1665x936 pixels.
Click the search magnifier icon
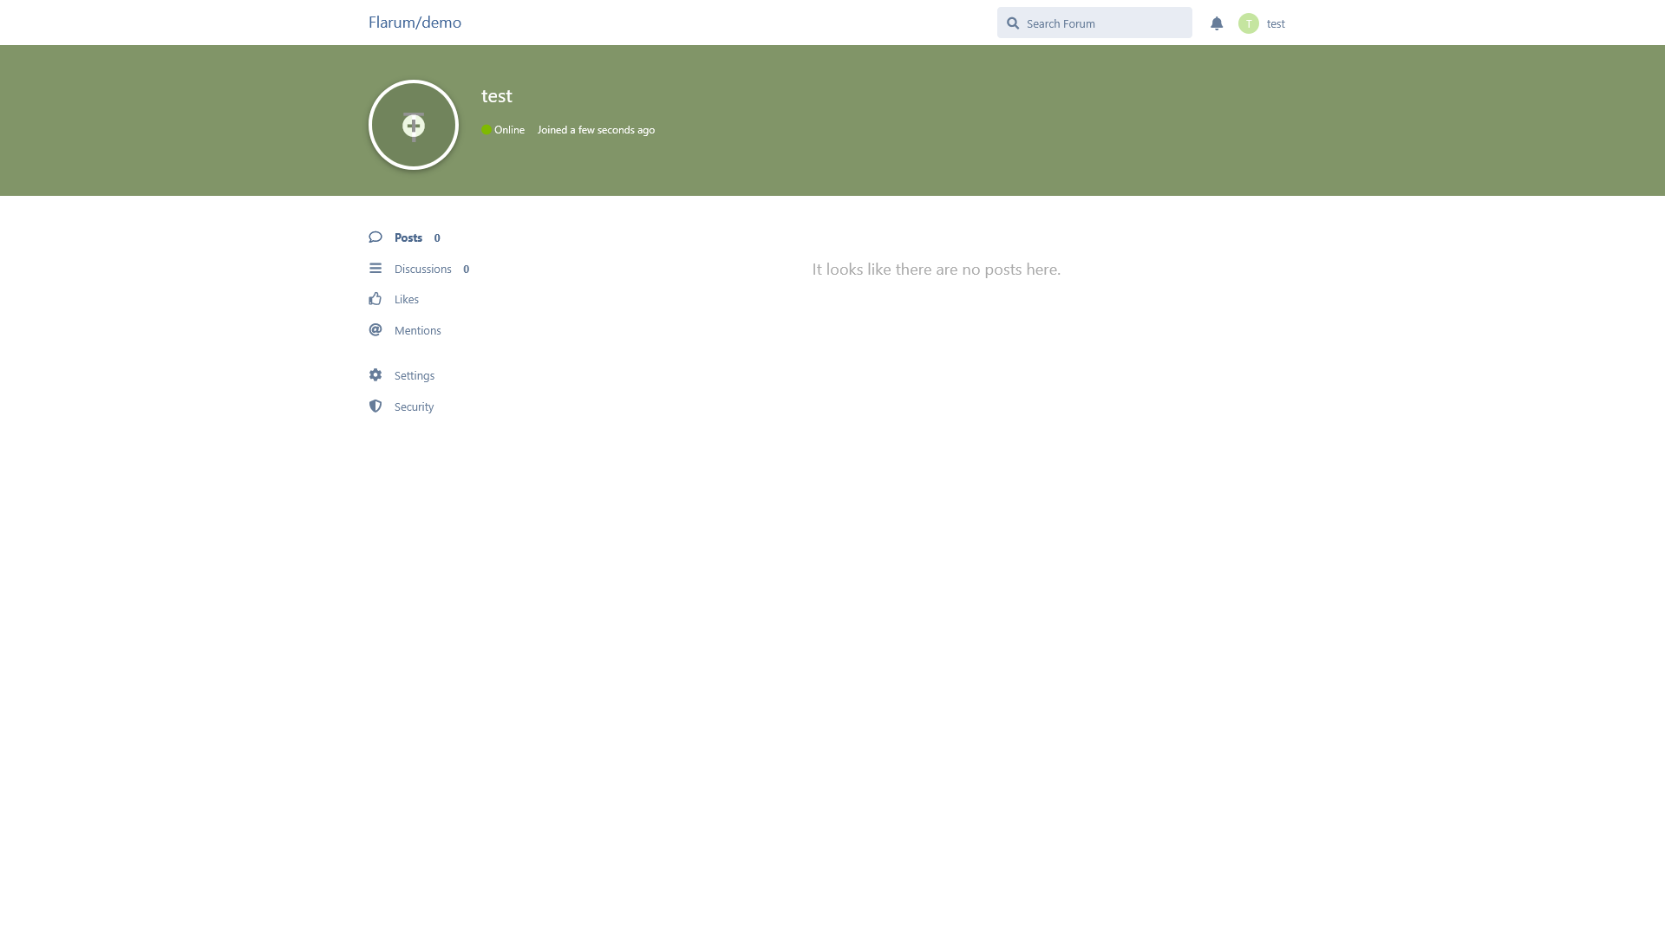[x=1013, y=23]
